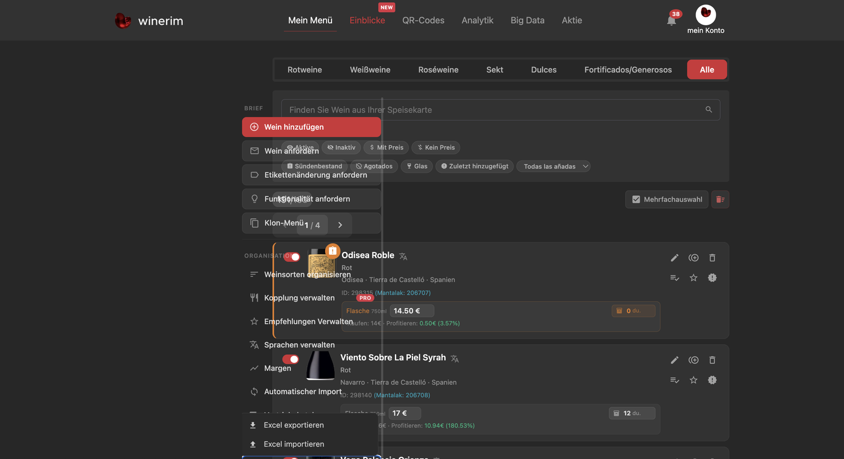Screen dimensions: 844x459
Task: Click the winerim logo
Action: tap(149, 21)
